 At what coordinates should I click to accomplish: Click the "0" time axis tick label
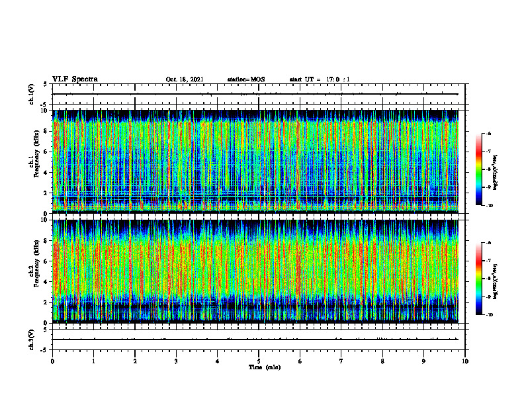(52, 361)
